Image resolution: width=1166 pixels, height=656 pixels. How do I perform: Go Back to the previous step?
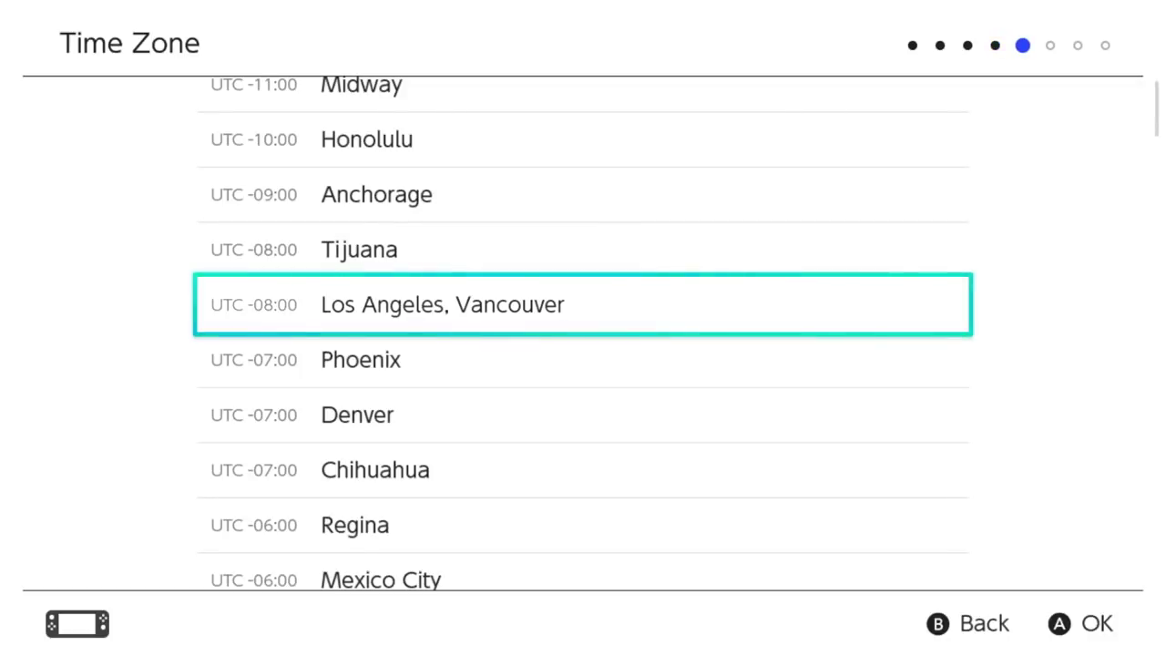point(968,624)
